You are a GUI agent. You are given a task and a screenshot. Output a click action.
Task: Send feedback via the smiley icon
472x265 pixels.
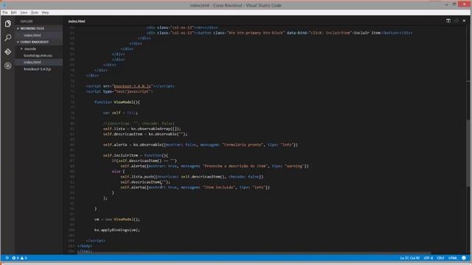pyautogui.click(x=464, y=258)
